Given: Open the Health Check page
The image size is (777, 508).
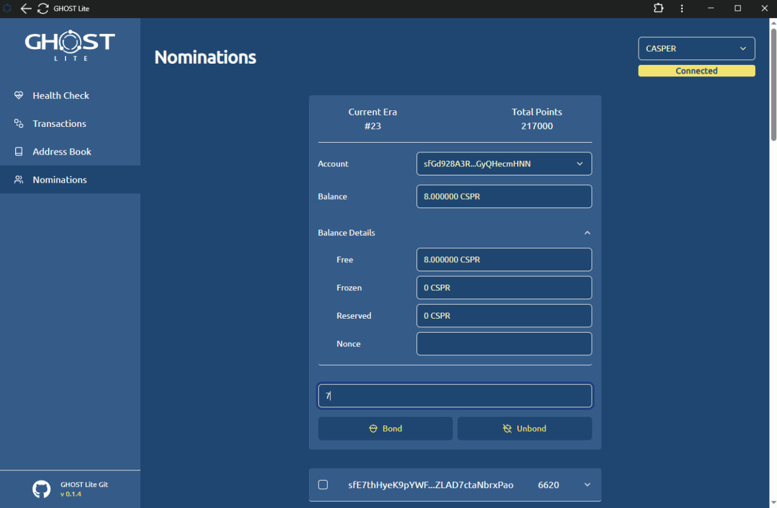Looking at the screenshot, I should click(x=70, y=95).
